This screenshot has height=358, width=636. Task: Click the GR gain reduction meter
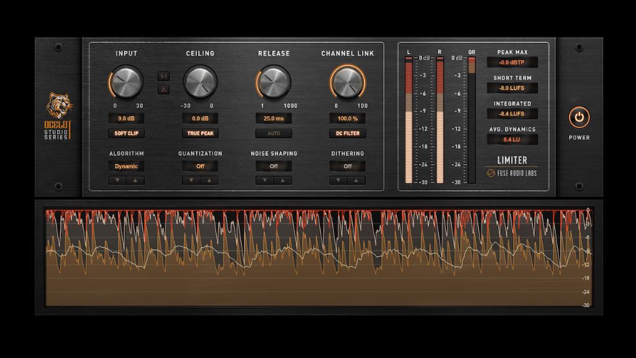click(x=471, y=120)
